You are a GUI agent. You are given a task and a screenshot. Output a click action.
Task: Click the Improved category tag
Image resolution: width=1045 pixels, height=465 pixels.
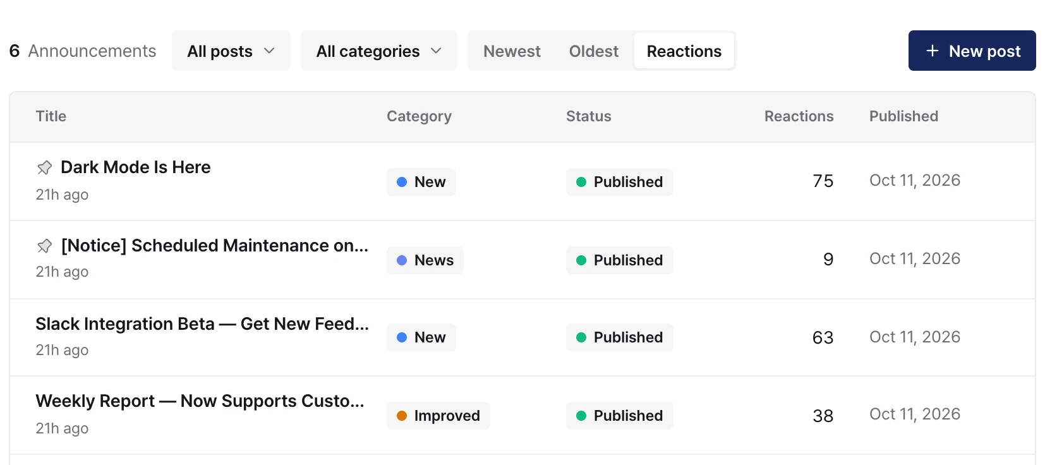tap(438, 416)
